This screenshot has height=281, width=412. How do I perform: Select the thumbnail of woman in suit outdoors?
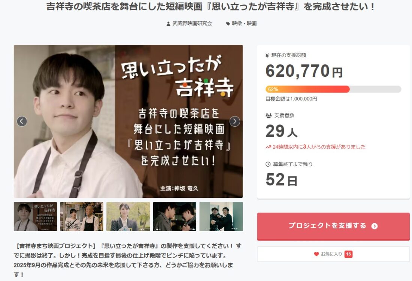(128, 217)
